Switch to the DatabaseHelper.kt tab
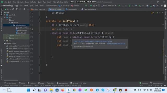The height and width of the screenshot is (93, 167). [x=90, y=9]
